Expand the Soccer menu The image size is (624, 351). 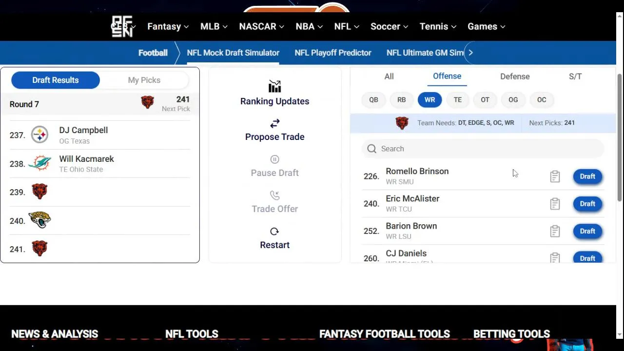click(x=389, y=26)
